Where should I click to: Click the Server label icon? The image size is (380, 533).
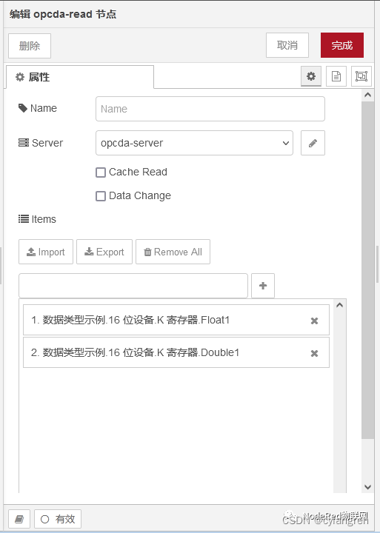click(x=24, y=142)
